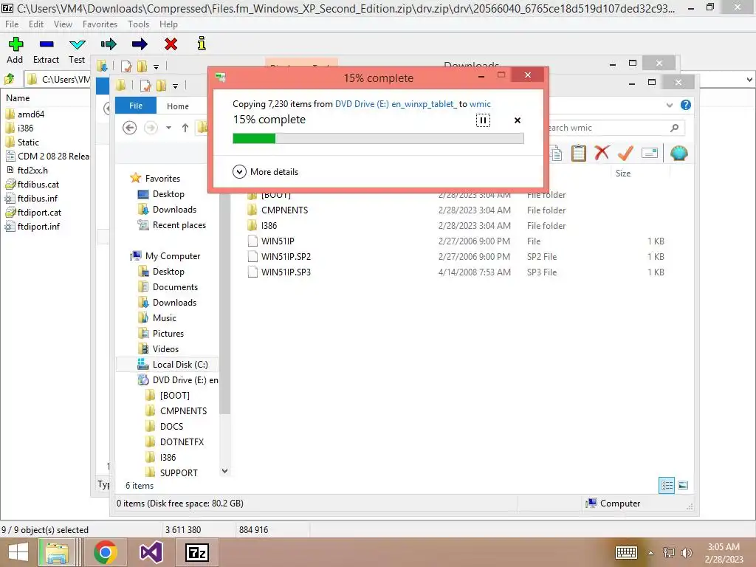Open the 7-Zip File menu
756x567 pixels.
(12, 24)
